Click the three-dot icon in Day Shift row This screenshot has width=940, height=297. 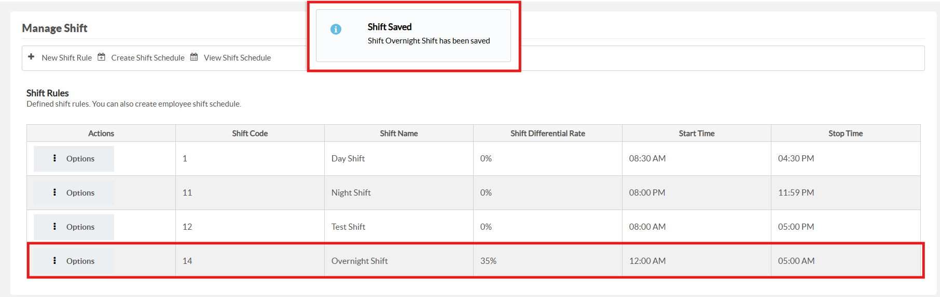point(54,158)
